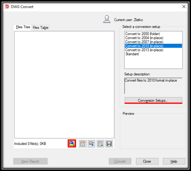The width and height of the screenshot is (191, 171).
Task: Open the Conversion Setups dialog
Action: pyautogui.click(x=153, y=100)
